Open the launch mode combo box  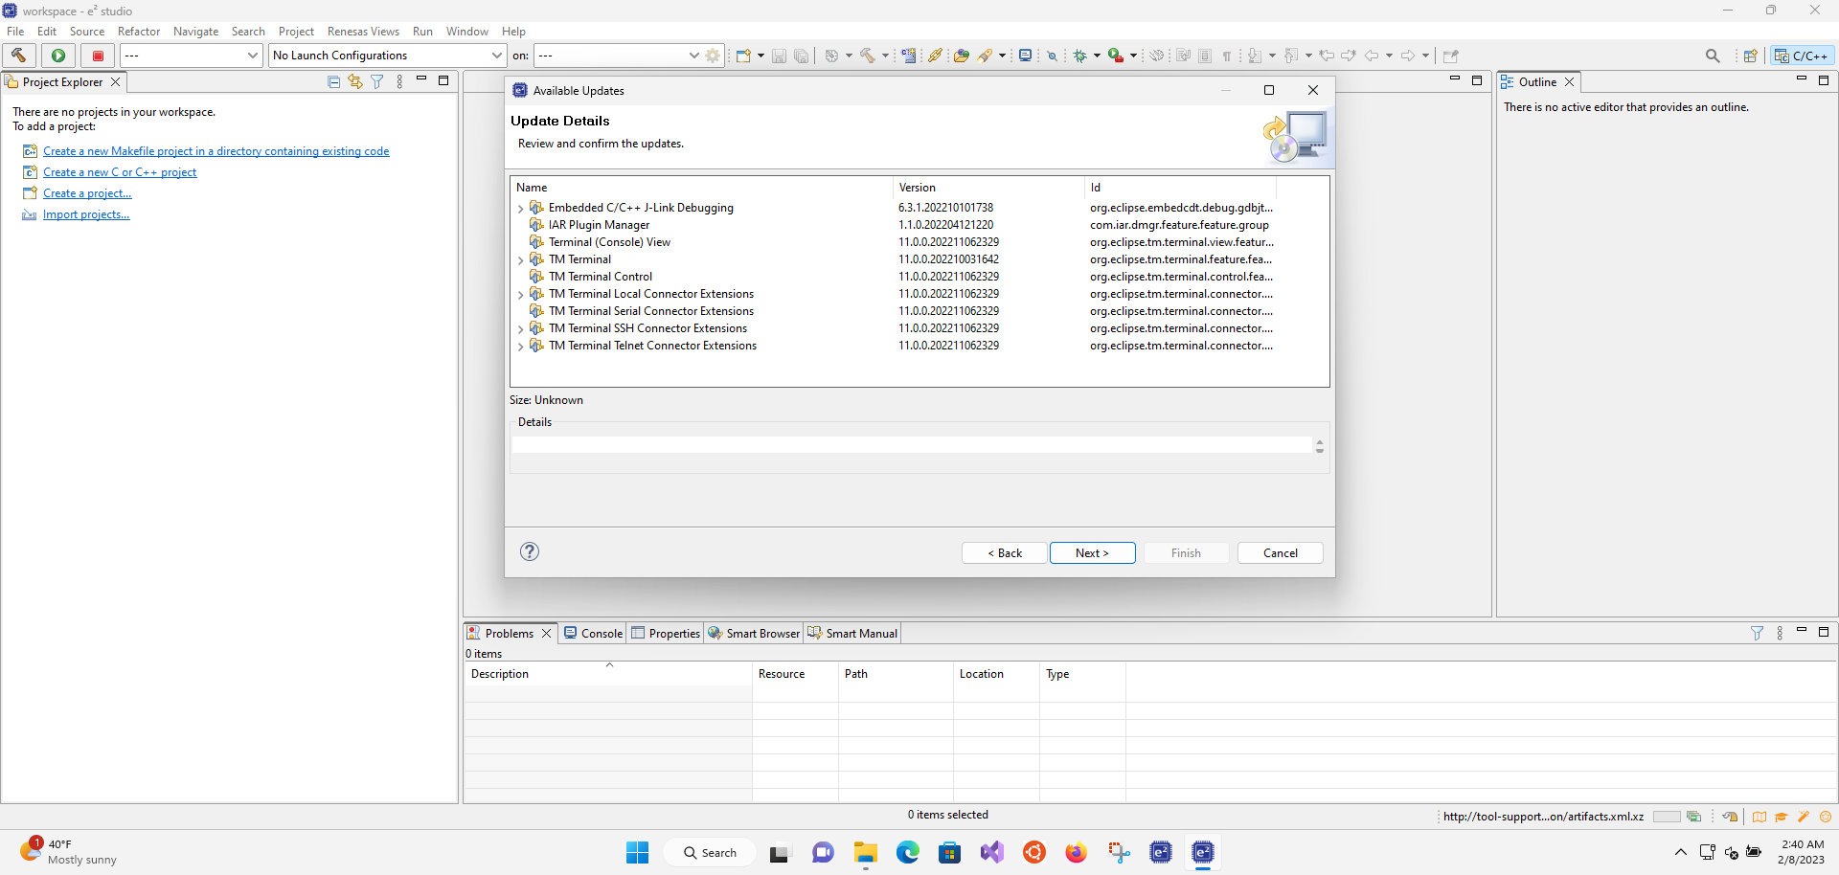pos(191,56)
